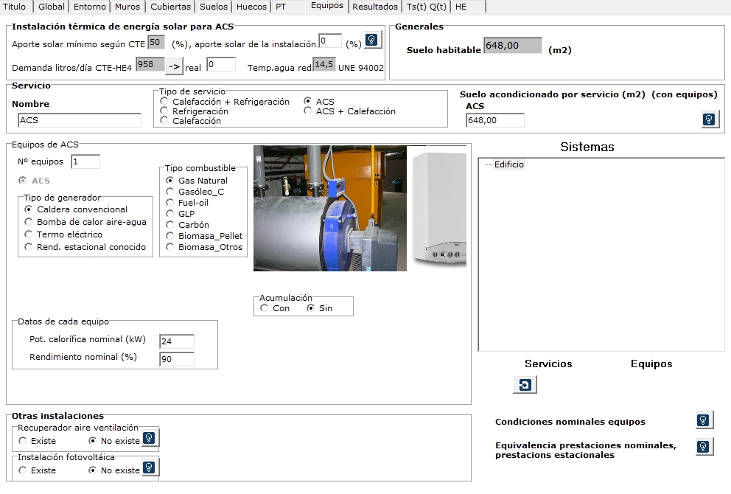Choose Termo eléctrico generator type
This screenshot has height=494, width=731.
pyautogui.click(x=63, y=234)
